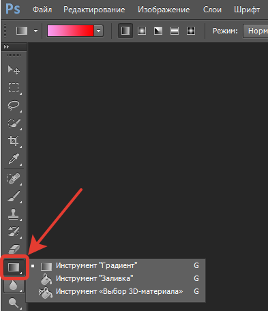The height and width of the screenshot is (311, 268).
Task: Switch to radial gradient style
Action: 142,31
